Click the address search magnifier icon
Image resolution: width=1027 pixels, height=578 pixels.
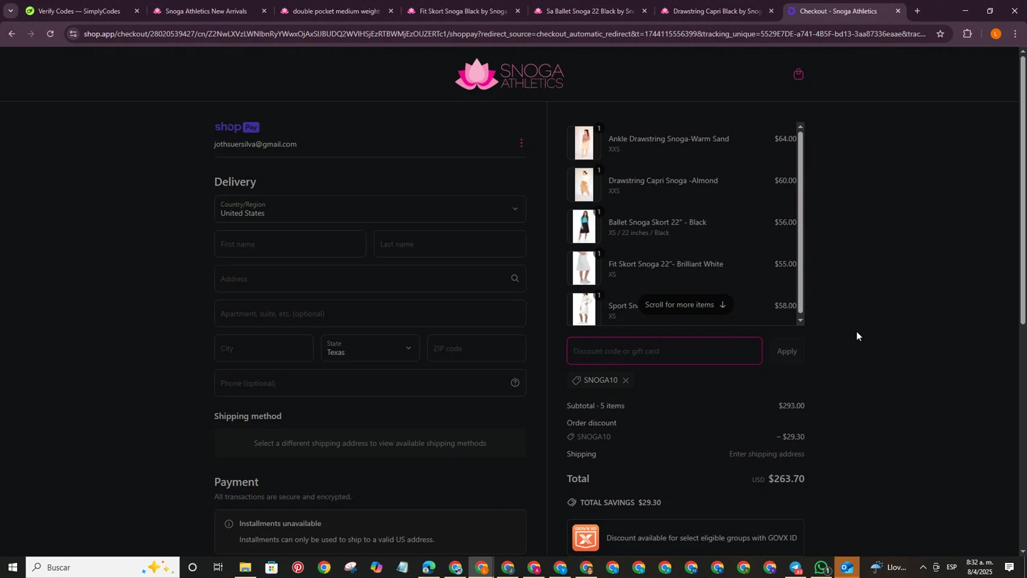pyautogui.click(x=515, y=279)
